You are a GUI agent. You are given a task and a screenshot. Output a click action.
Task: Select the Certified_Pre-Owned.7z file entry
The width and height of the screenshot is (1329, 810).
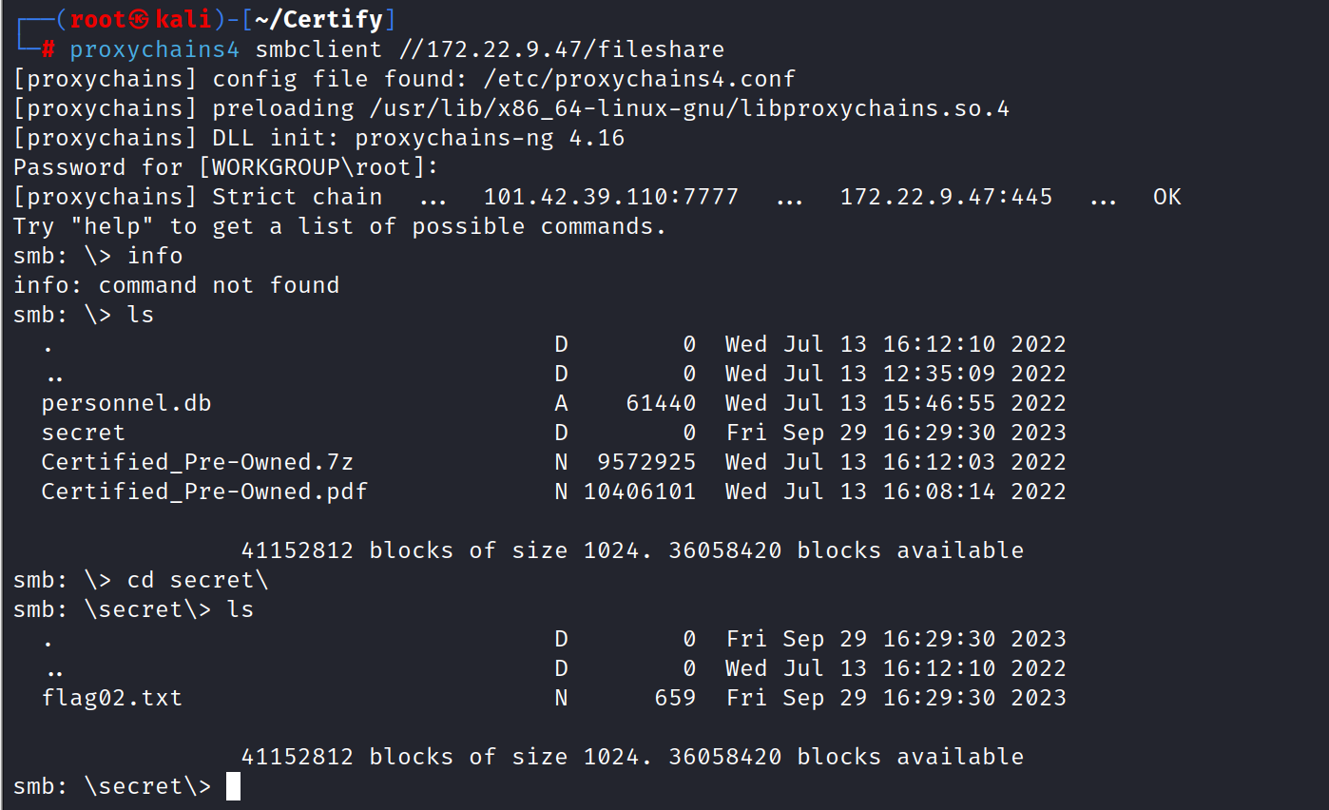(x=198, y=462)
